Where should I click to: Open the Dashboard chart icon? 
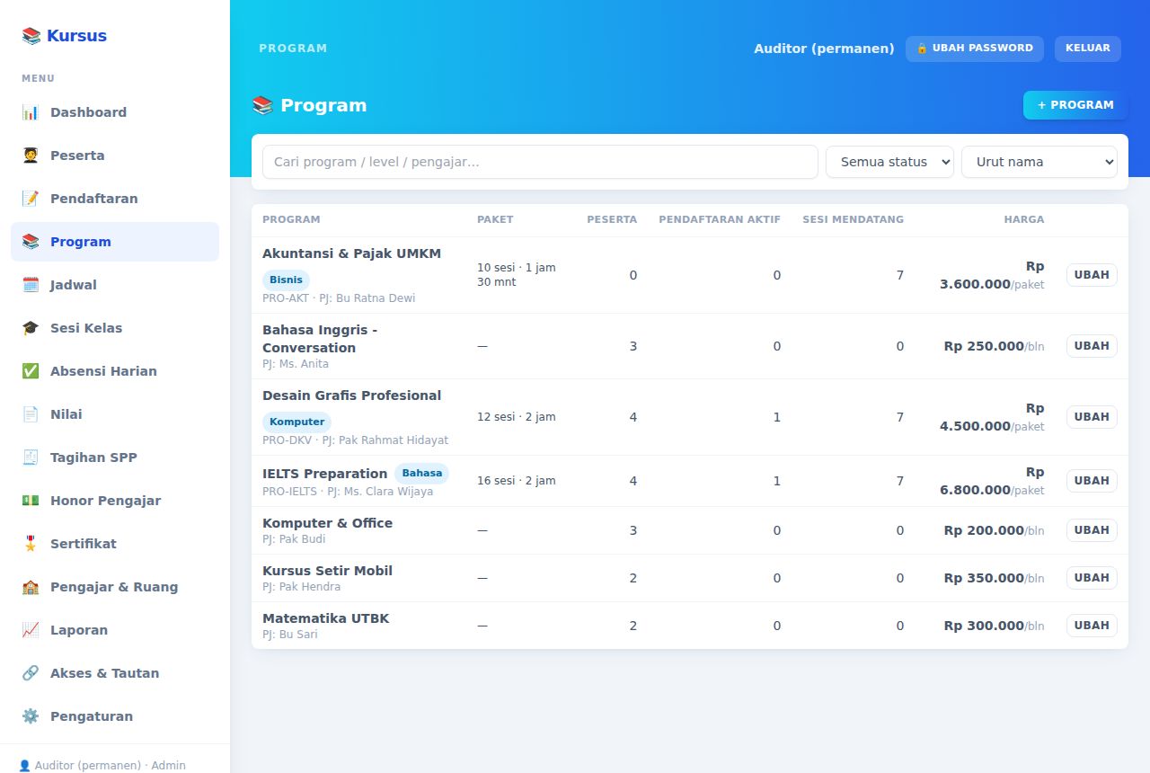coord(31,112)
